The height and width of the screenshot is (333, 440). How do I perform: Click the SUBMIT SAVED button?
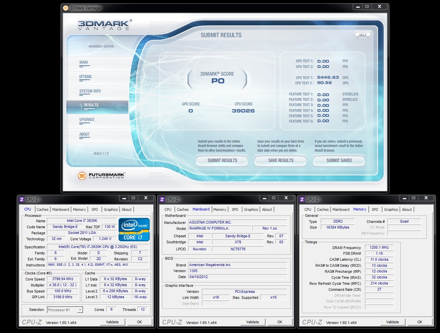coord(339,160)
